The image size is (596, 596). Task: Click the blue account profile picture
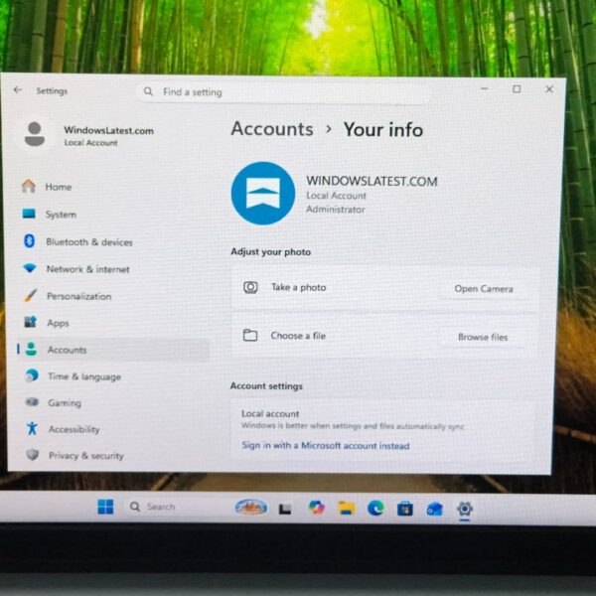[263, 194]
